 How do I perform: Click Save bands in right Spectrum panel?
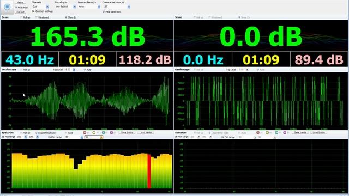[300, 133]
